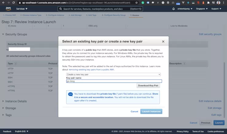Open removing existing key pairs link

[91, 69]
